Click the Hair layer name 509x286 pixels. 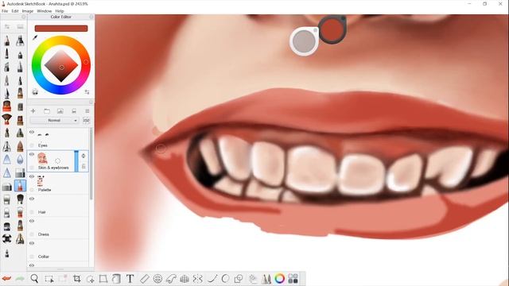(x=42, y=212)
